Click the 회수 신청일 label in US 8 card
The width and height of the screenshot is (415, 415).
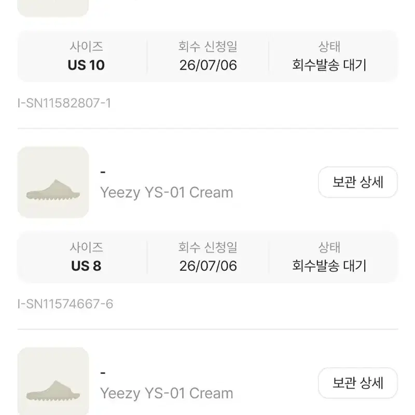tap(208, 247)
